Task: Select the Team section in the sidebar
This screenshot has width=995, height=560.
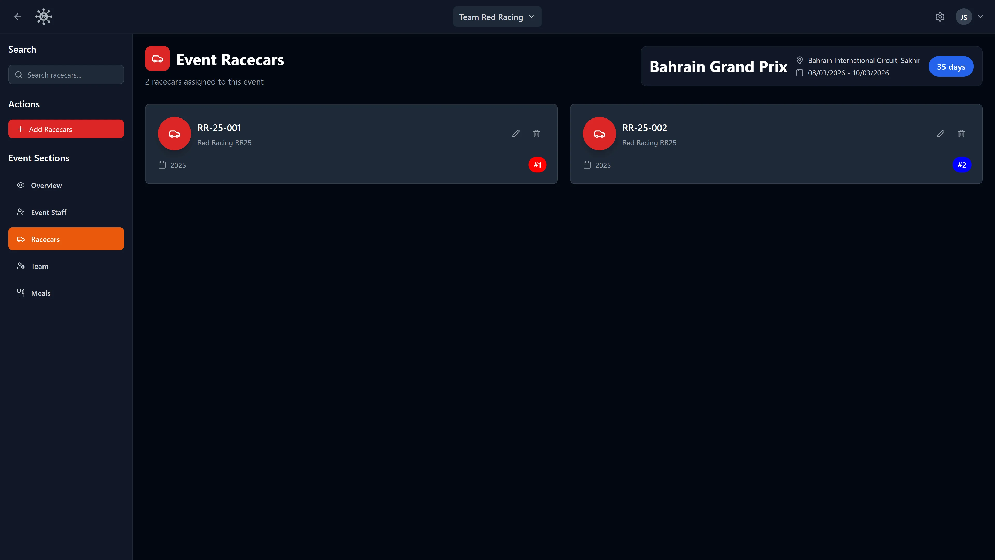Action: click(39, 266)
